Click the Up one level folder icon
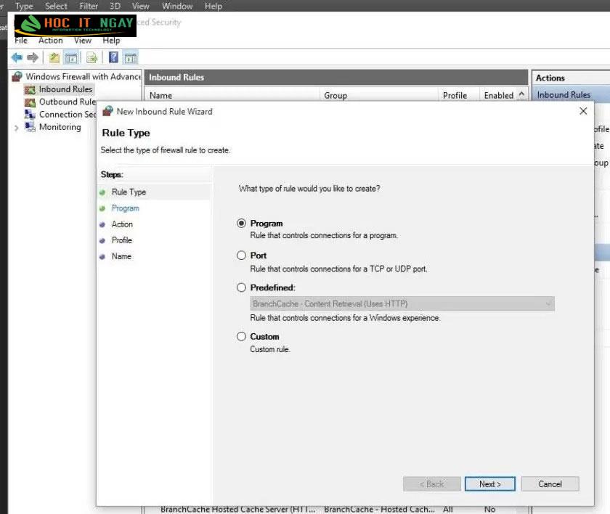Viewport: 610px width, 514px height. point(54,58)
